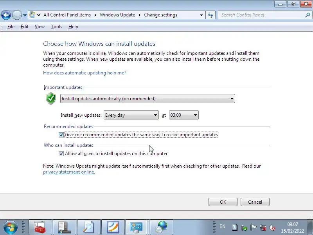
Task: Open the Help menu
Action: tap(73, 27)
